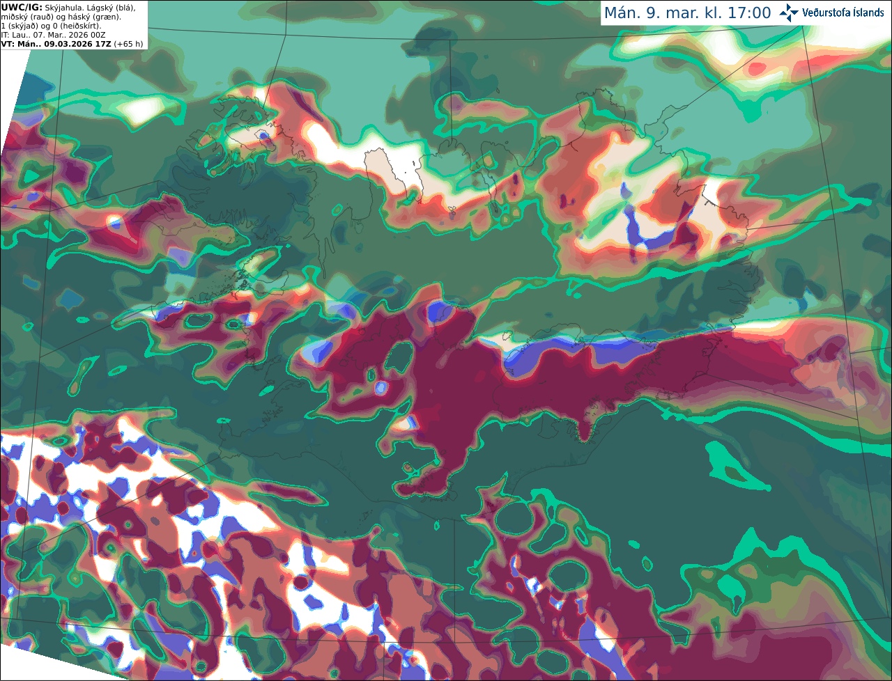Click the 'UWC/IG: Skýjahula. Lágský (blá),' legend line

point(68,7)
